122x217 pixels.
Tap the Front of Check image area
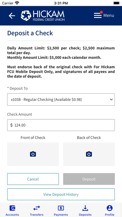click(33, 154)
